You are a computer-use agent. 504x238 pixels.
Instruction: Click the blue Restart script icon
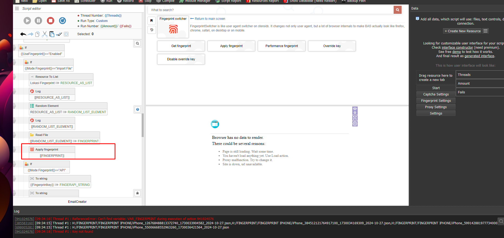(62, 21)
